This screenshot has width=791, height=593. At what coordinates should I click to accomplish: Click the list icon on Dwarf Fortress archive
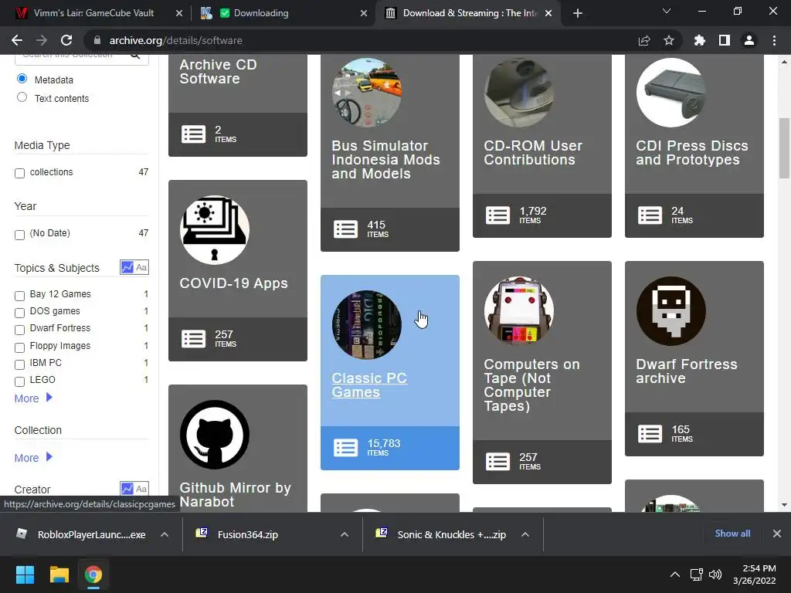coord(650,434)
